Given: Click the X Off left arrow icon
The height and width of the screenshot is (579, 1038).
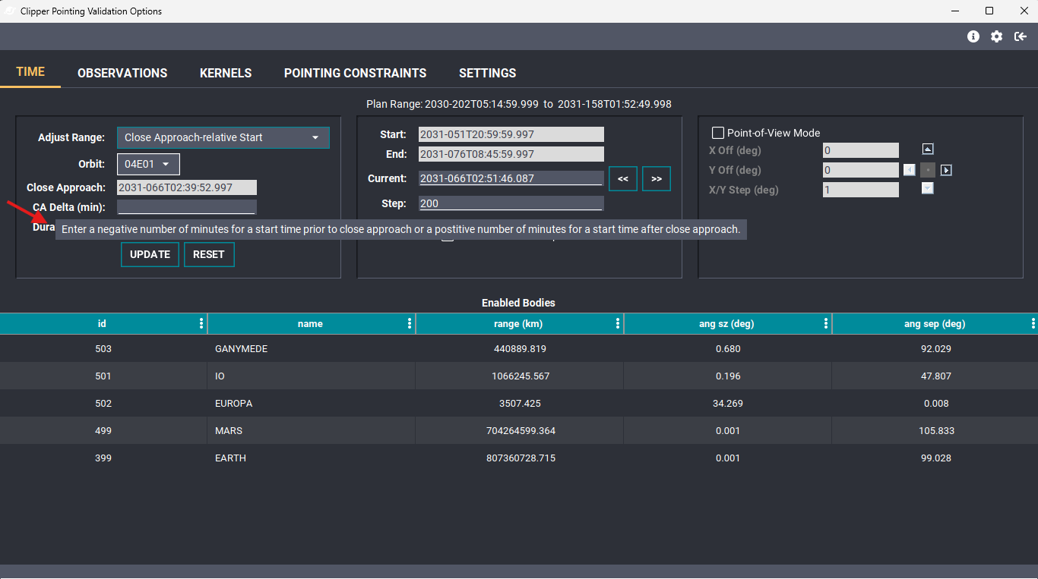Looking at the screenshot, I should (910, 170).
